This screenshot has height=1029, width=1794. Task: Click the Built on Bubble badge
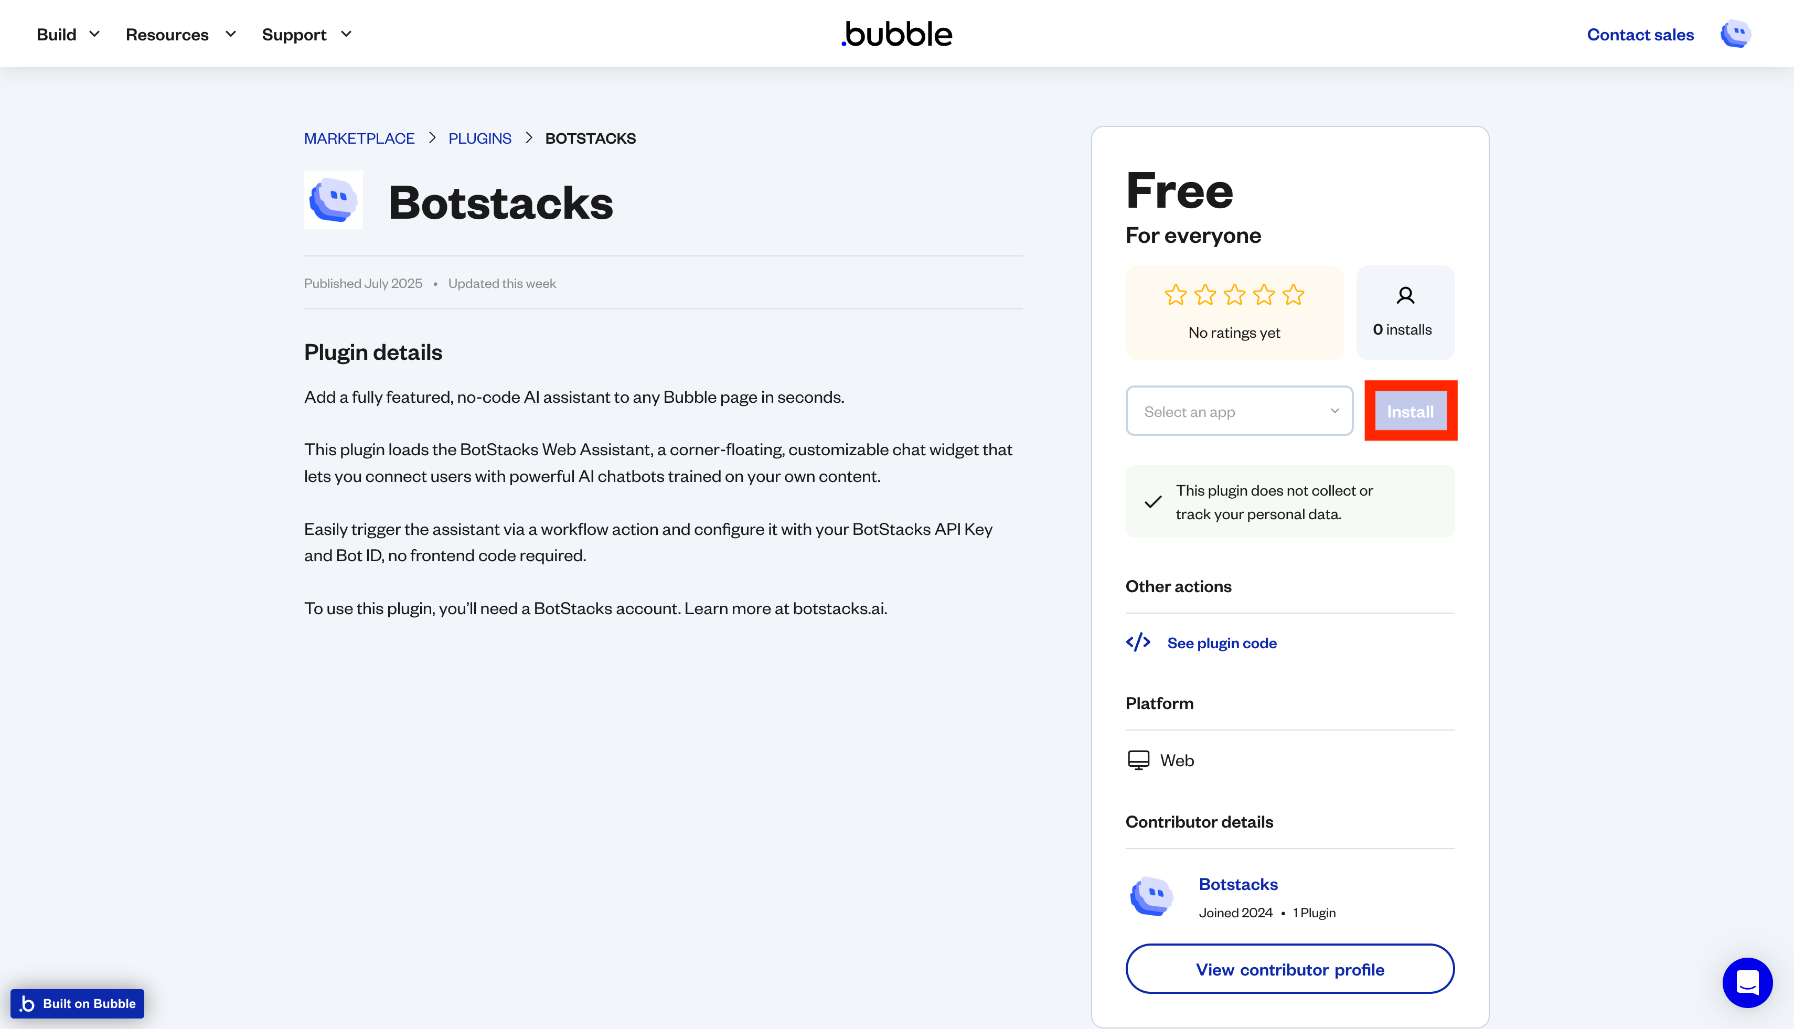[77, 1003]
